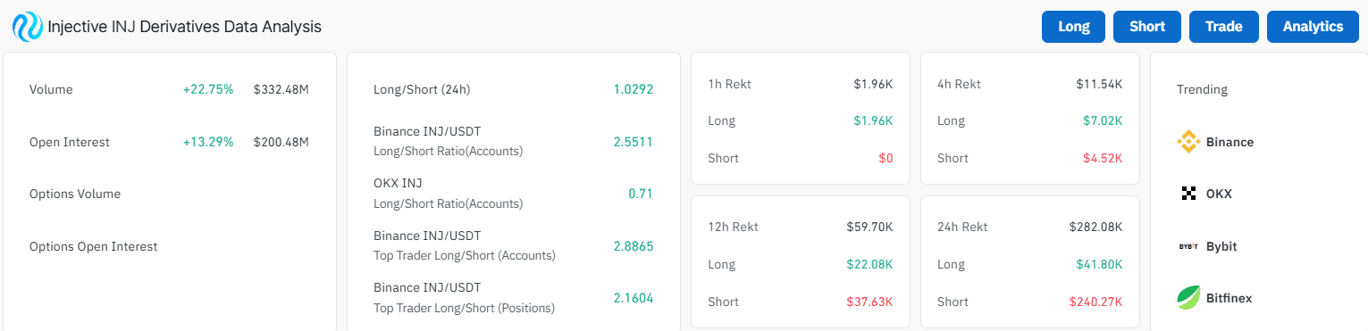Open the Long button
The height and width of the screenshot is (331, 1368).
1074,27
